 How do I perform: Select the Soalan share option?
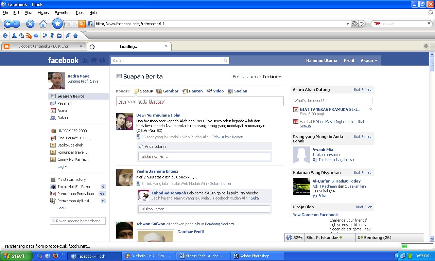click(x=237, y=91)
